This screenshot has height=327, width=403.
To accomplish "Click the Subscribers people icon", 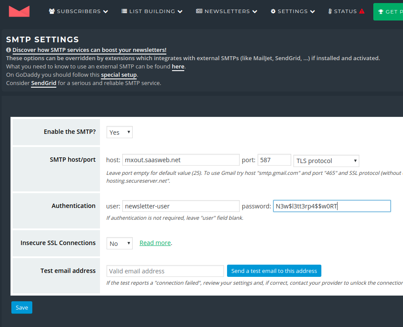I will tap(52, 11).
